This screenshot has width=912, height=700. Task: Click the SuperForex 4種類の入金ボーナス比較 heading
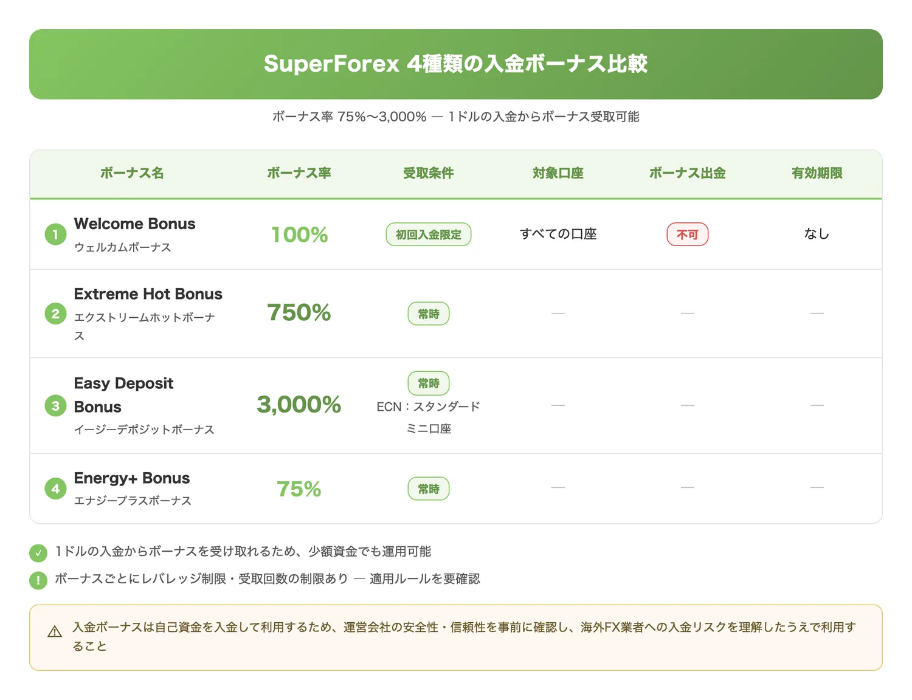point(456,64)
